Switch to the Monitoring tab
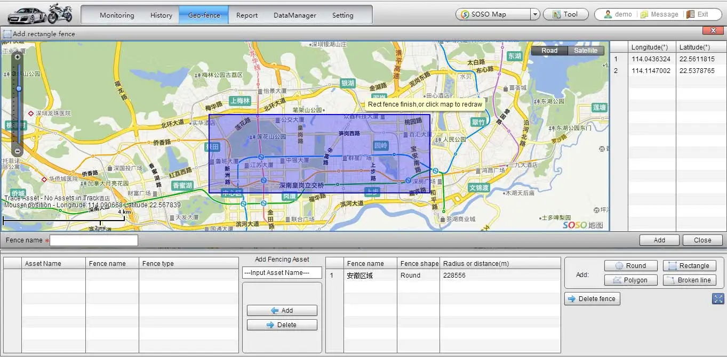Screen dimensions: 727x357 117,15
